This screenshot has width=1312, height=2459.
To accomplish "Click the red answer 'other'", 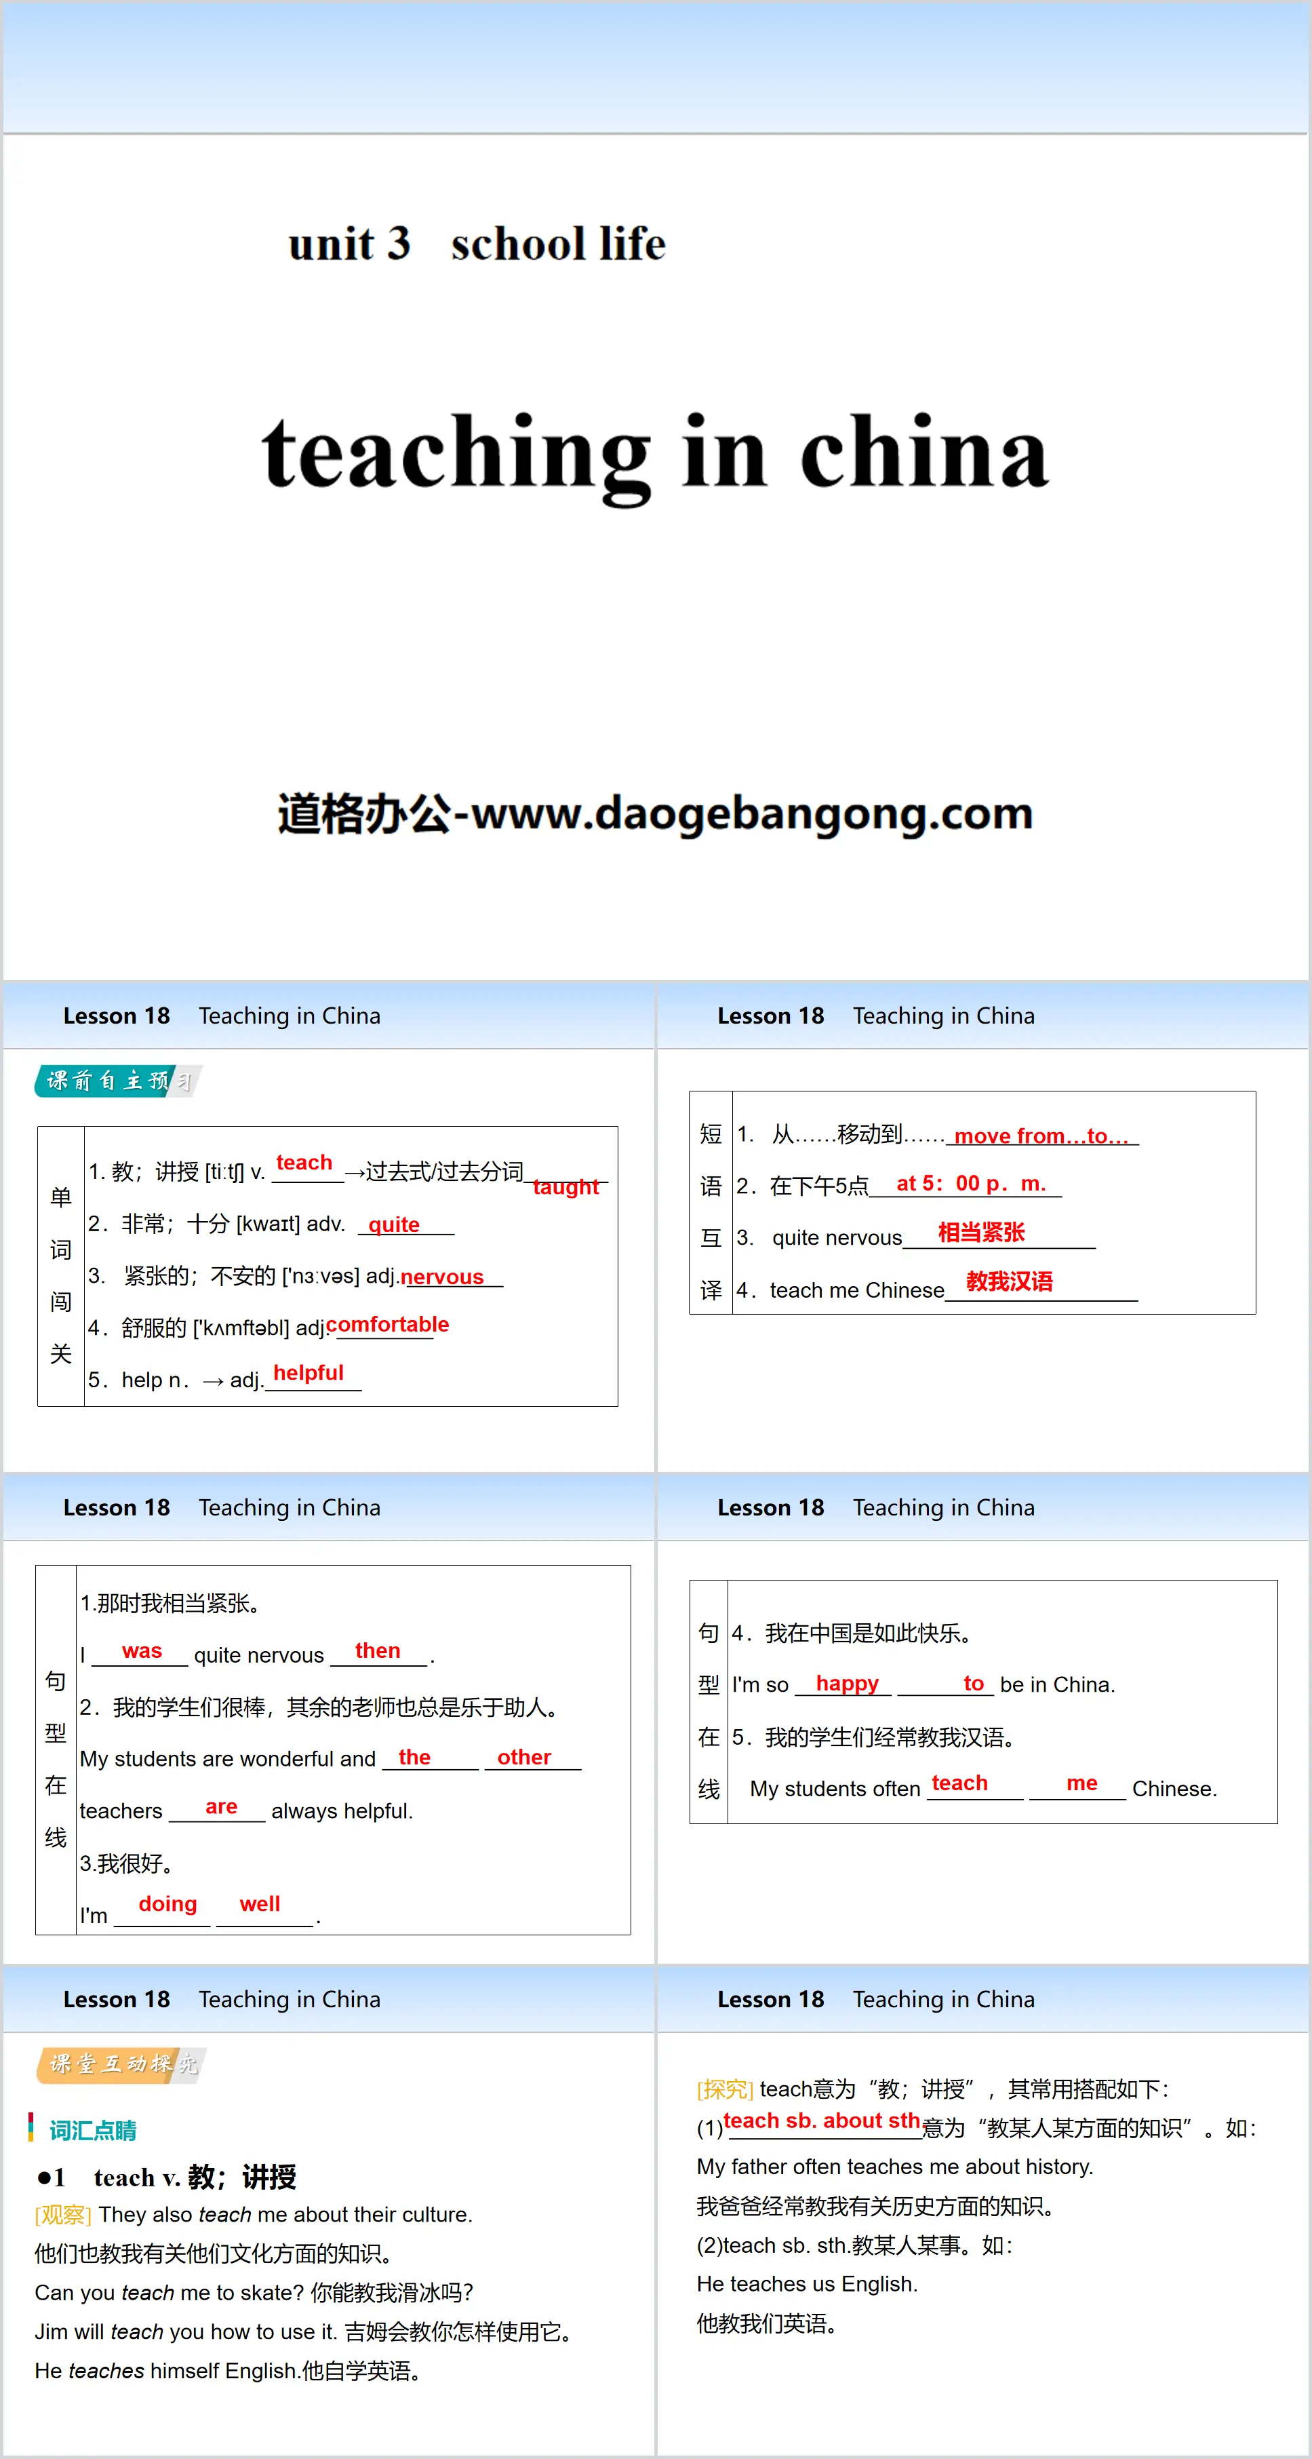I will [524, 1758].
